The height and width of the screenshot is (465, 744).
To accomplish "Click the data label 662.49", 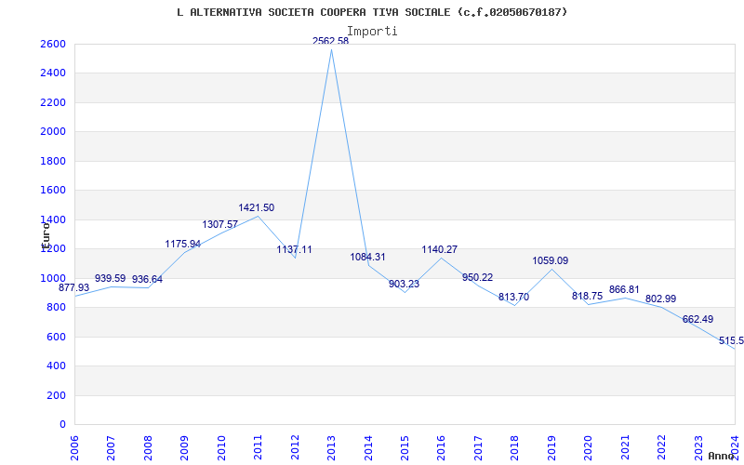I will pos(698,320).
